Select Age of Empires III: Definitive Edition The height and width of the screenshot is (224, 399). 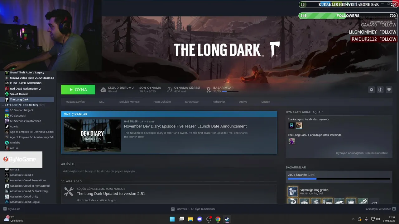click(29, 132)
